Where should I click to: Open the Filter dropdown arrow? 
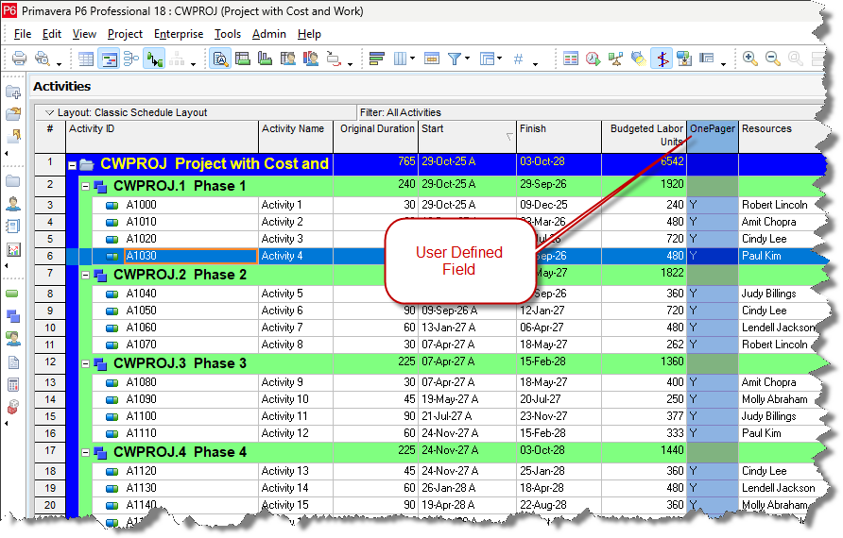click(x=467, y=58)
